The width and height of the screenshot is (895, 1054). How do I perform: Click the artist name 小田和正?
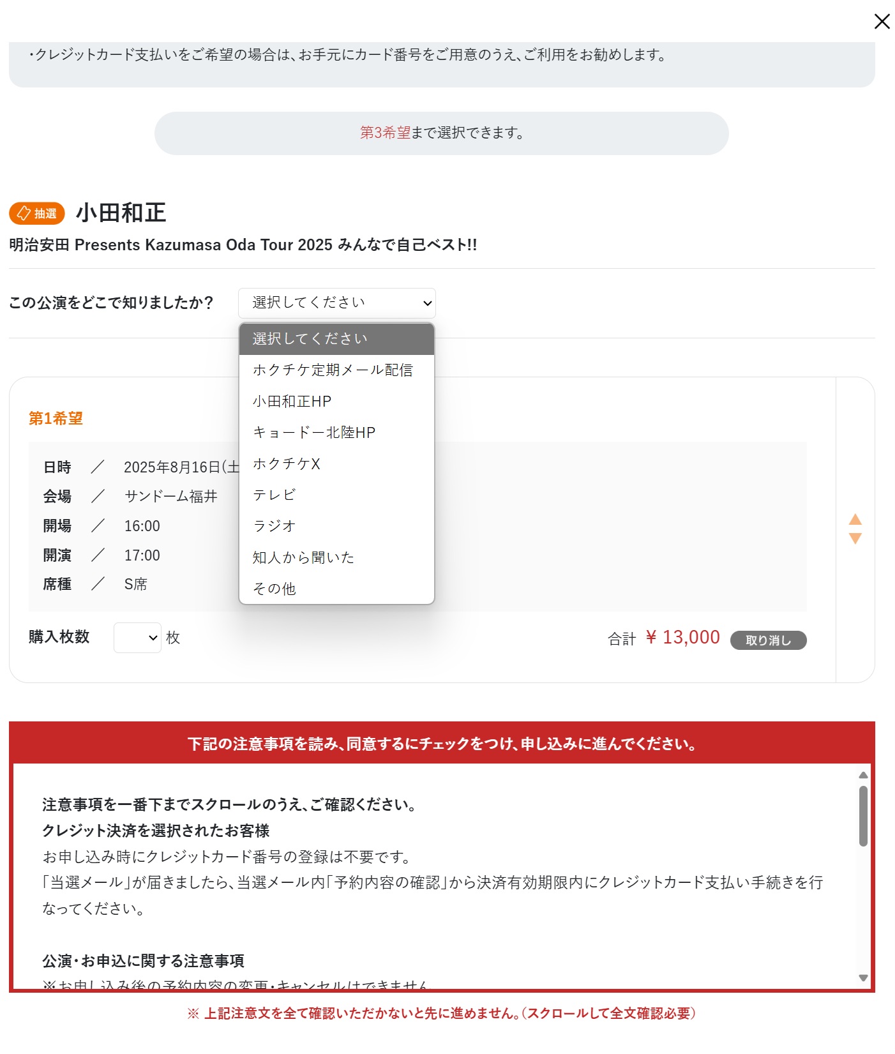121,213
